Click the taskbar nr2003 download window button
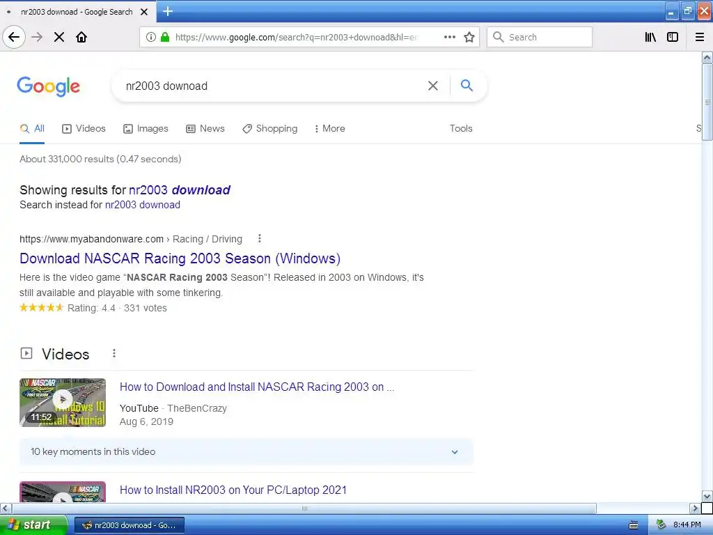The image size is (713, 535). click(x=129, y=525)
